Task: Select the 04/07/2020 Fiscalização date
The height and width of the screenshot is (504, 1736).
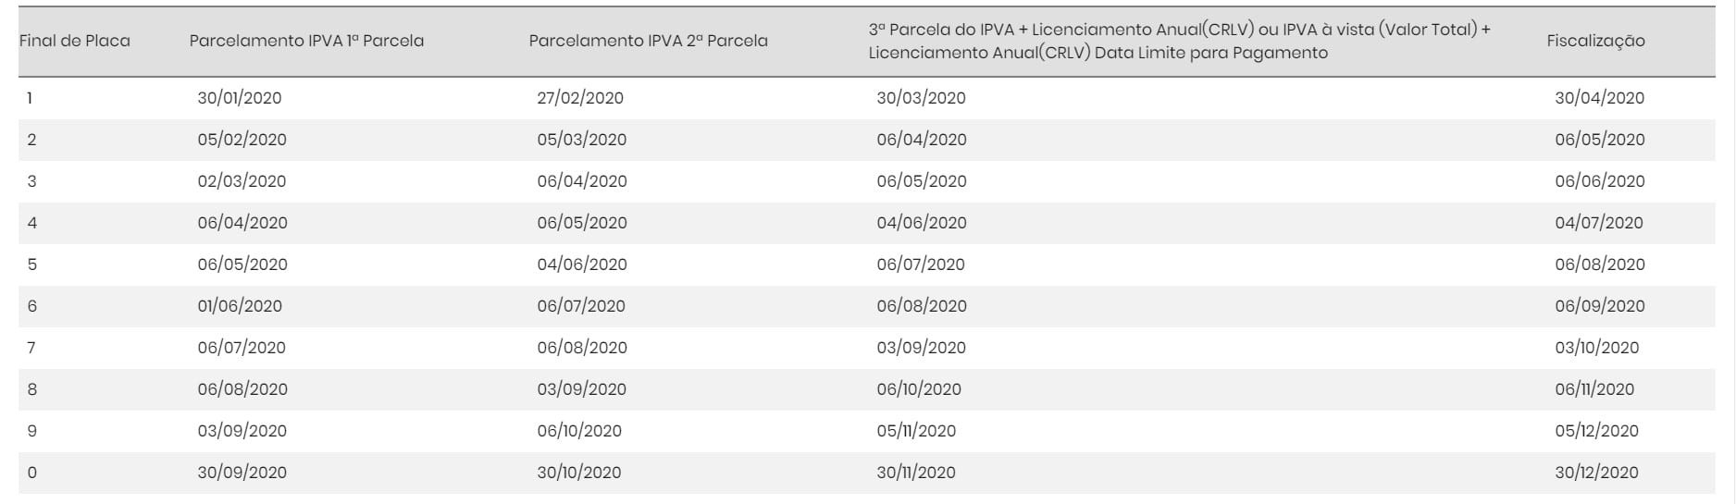Action: (1598, 223)
